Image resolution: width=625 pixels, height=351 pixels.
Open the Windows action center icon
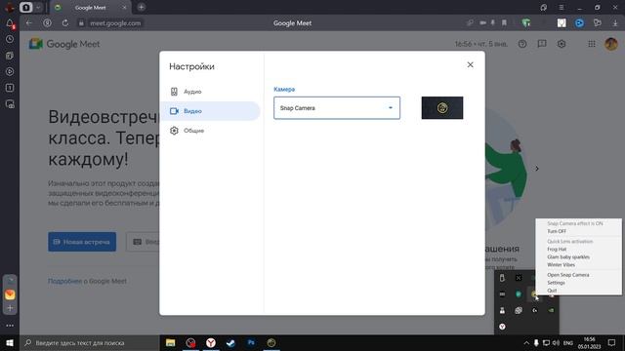[x=612, y=342]
